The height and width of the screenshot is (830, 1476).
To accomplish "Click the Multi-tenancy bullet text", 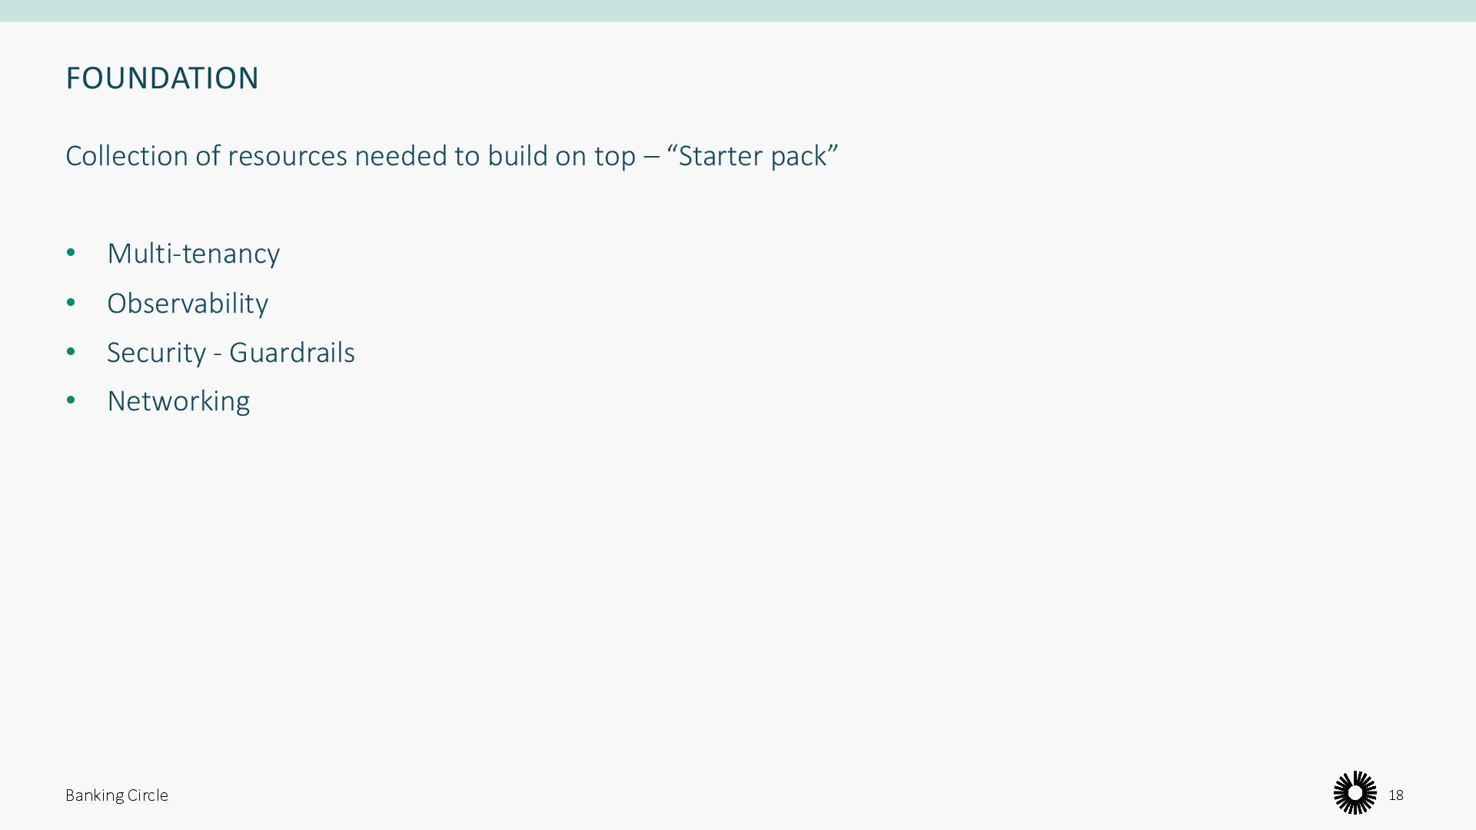I will [193, 254].
